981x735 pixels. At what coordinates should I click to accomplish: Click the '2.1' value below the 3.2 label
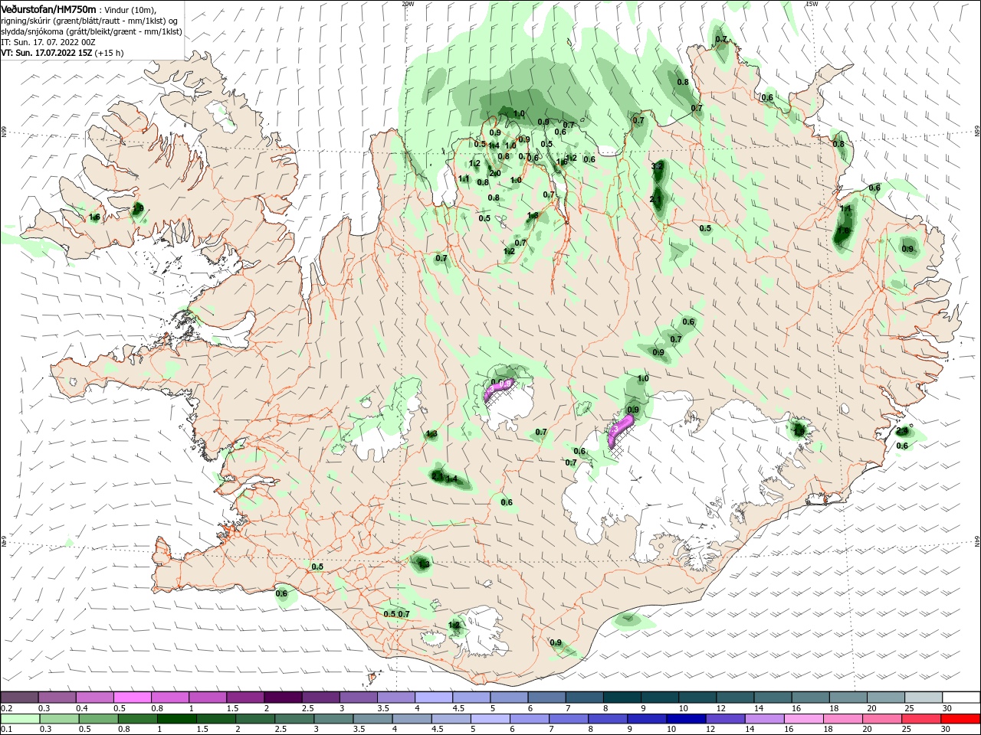coord(655,200)
